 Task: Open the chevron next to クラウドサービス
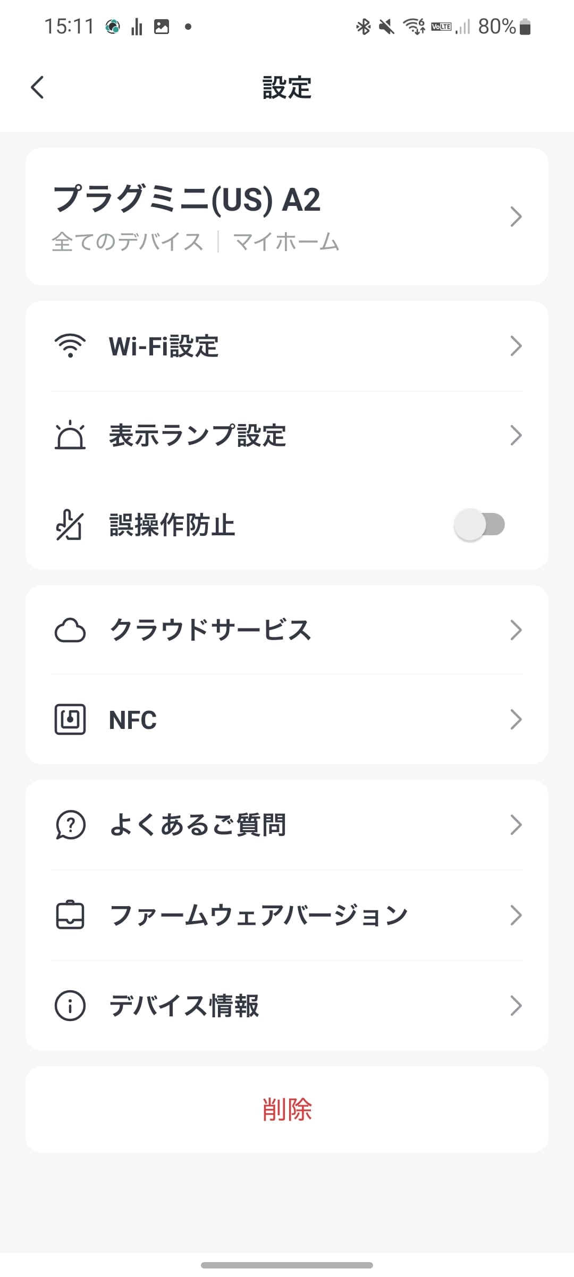[516, 630]
